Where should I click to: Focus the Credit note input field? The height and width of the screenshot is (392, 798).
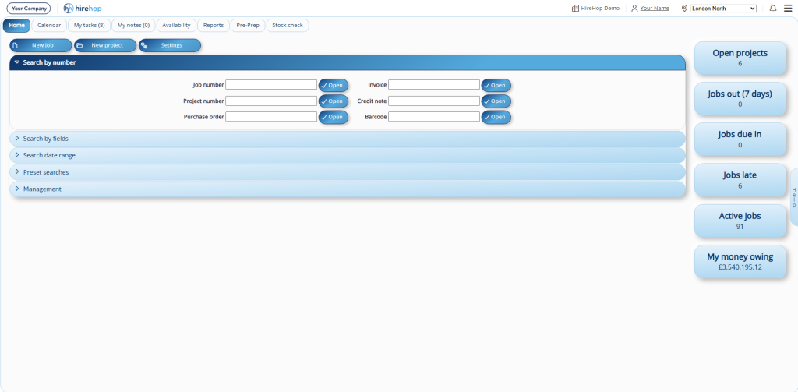click(x=434, y=101)
